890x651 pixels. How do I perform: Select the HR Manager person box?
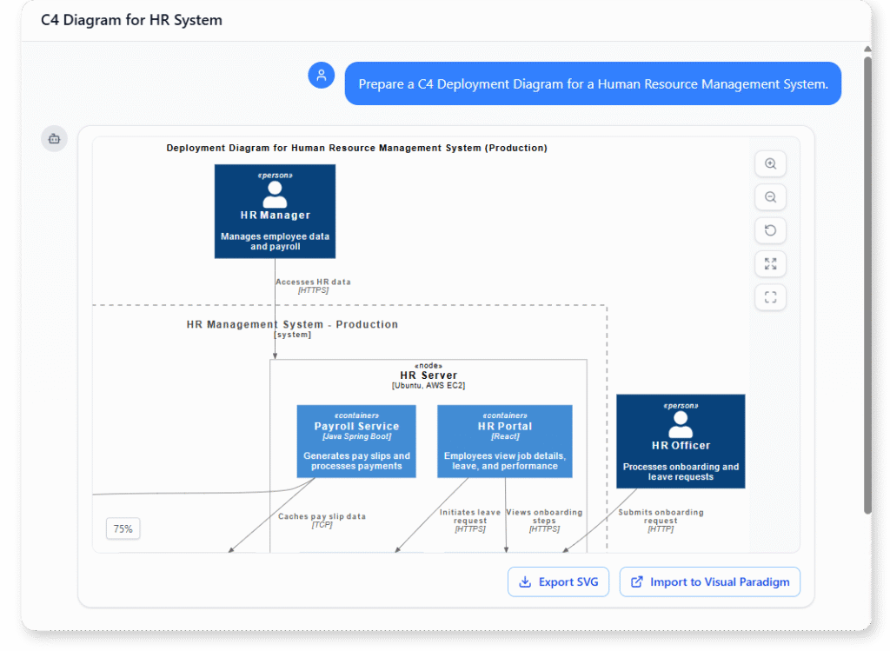[x=275, y=211]
